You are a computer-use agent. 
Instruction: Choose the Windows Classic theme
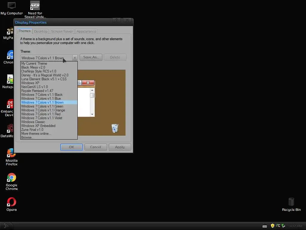click(49, 122)
